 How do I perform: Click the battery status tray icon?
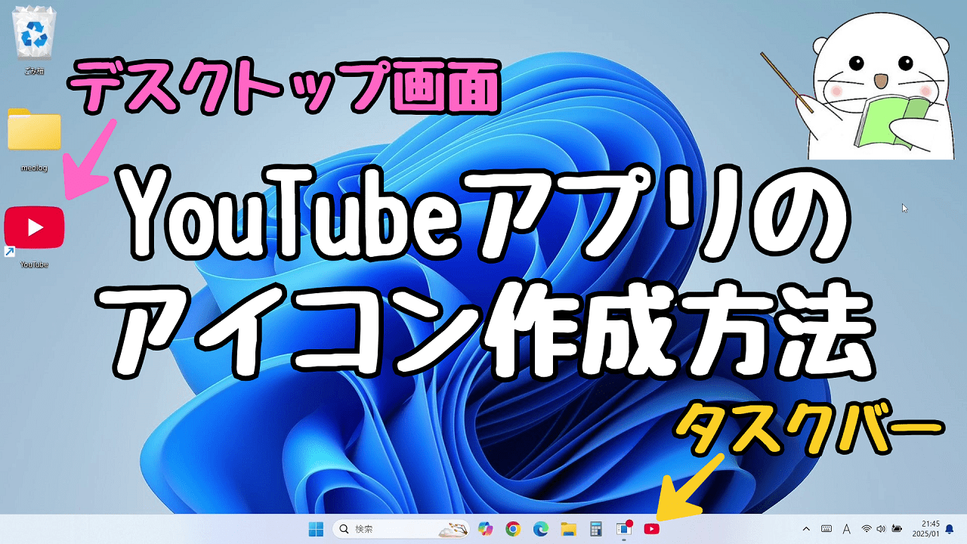point(897,529)
